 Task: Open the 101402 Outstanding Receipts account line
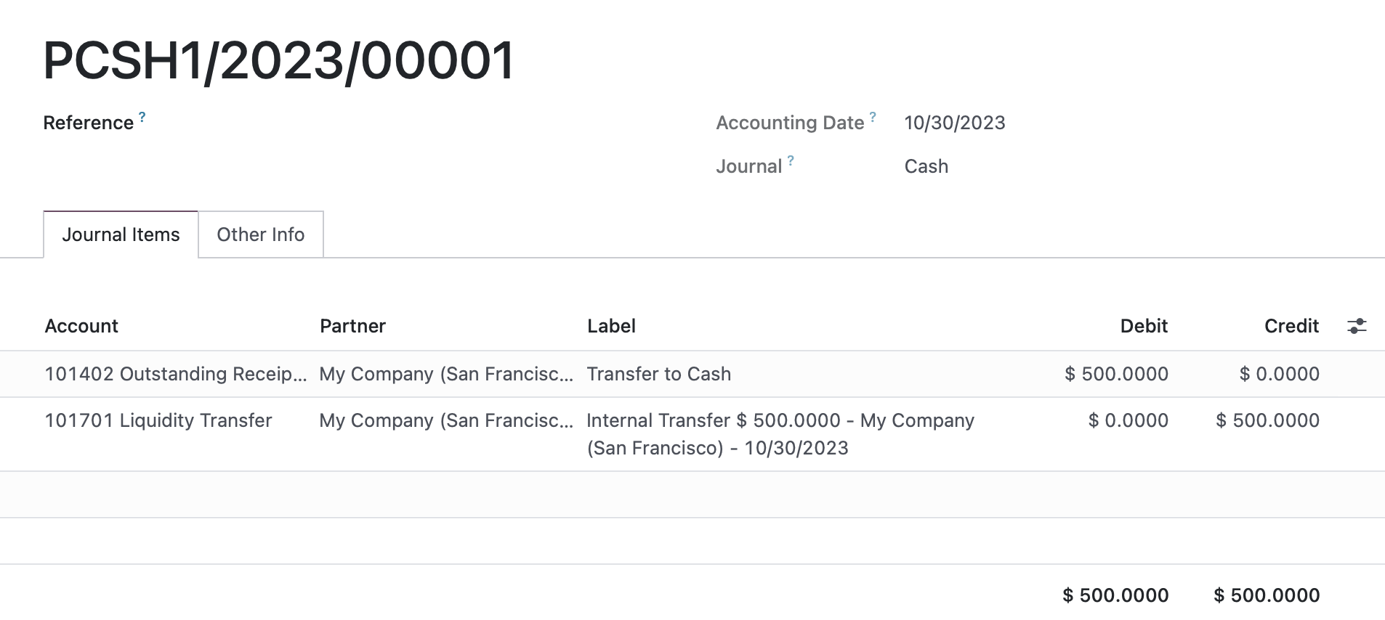[x=176, y=374]
